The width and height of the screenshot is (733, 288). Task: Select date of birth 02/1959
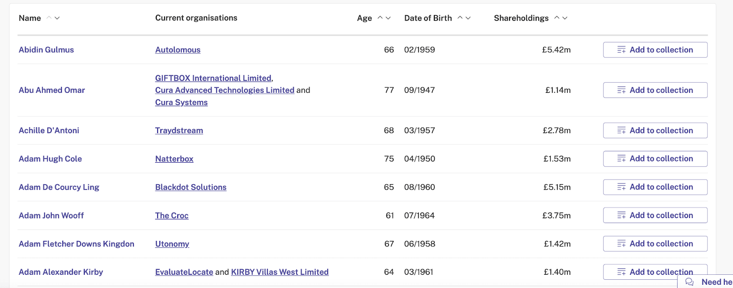420,50
